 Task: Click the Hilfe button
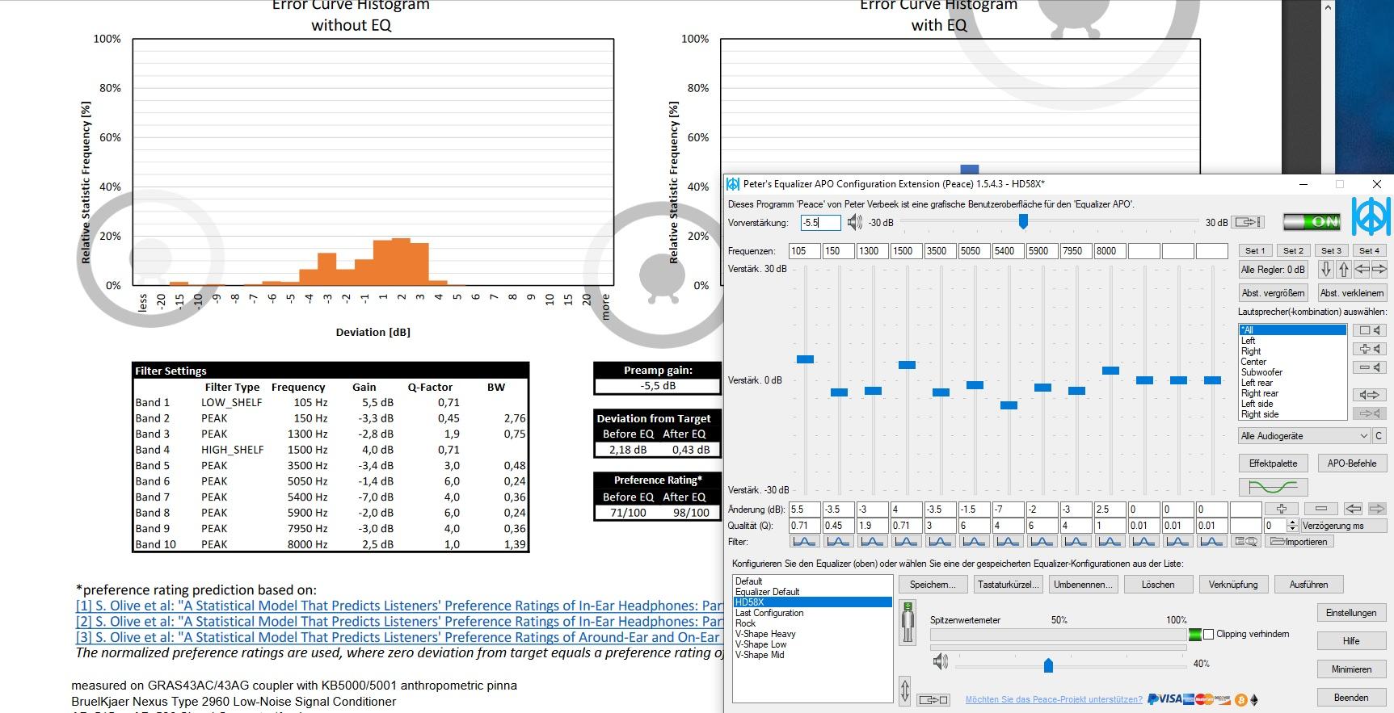[1351, 641]
